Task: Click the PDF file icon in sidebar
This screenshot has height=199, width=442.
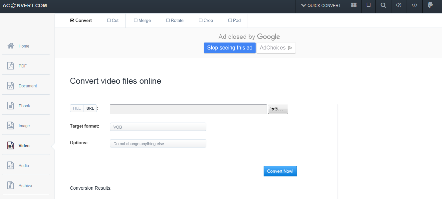Action: click(x=11, y=66)
